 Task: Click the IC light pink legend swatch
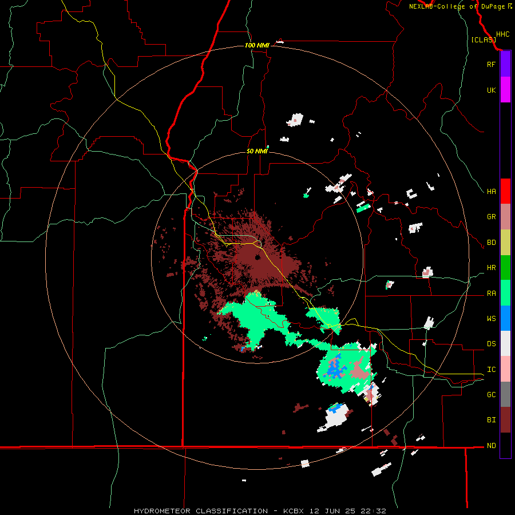(505, 370)
